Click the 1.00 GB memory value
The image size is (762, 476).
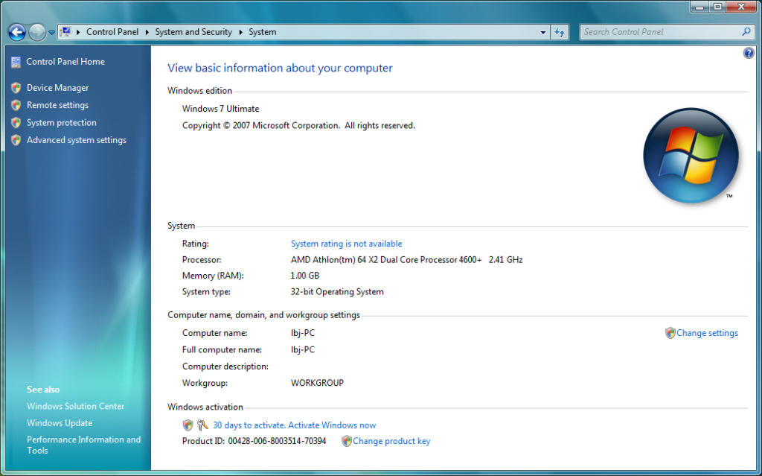click(x=304, y=276)
